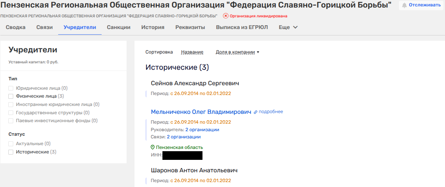Toggle the Физические лица checkbox
Image resolution: width=445 pixels, height=187 pixels.
point(11,96)
